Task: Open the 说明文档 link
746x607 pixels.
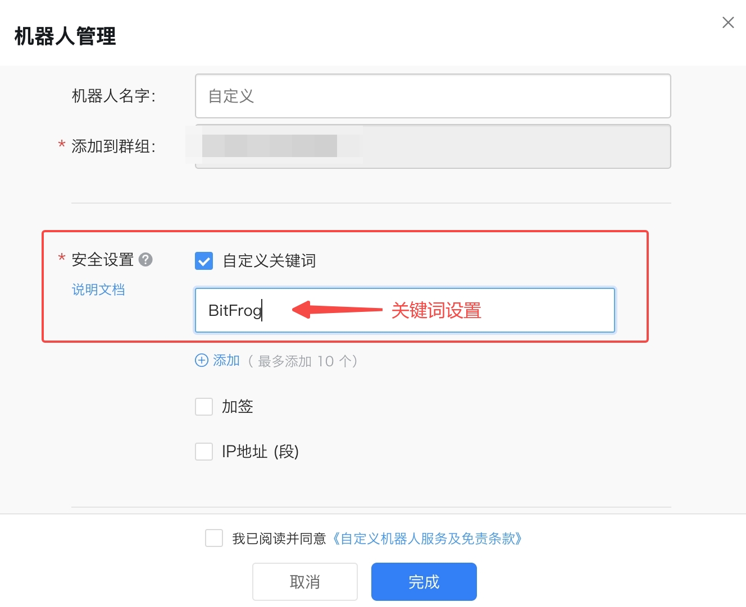Action: coord(98,289)
